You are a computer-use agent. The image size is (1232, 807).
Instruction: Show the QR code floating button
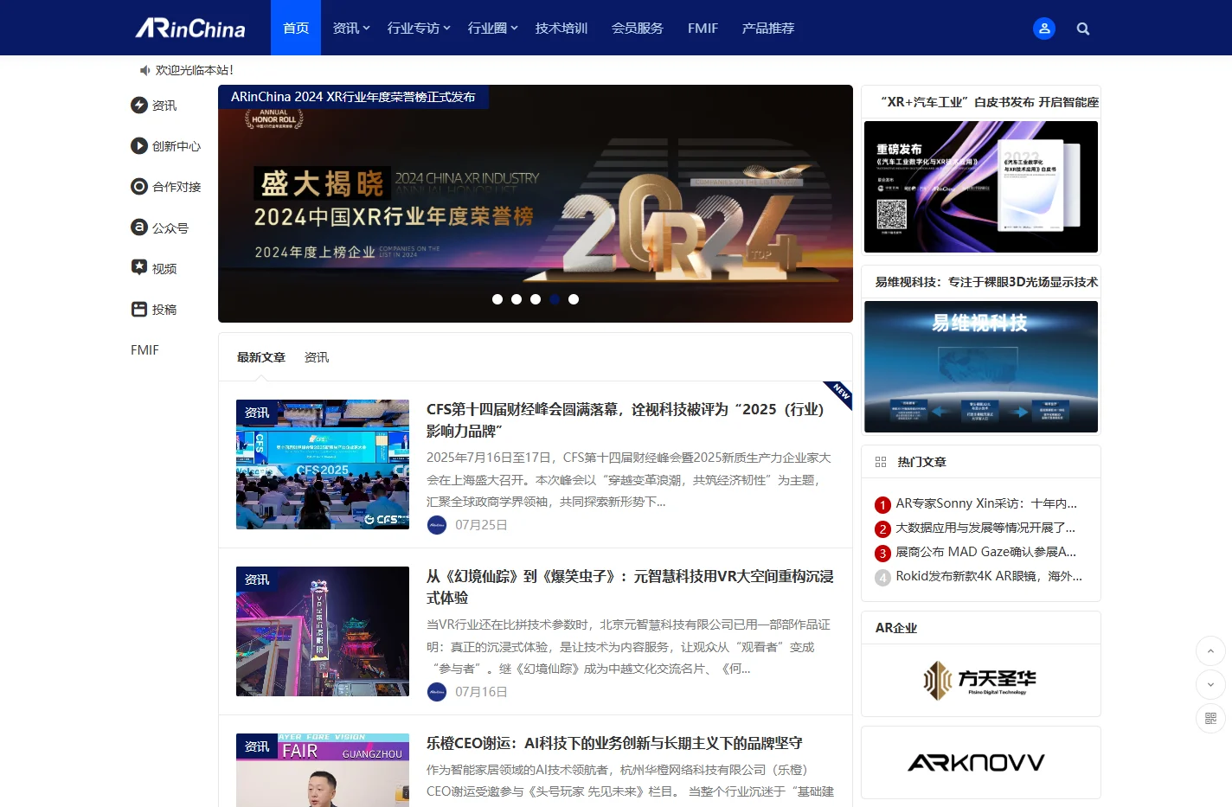click(1210, 718)
